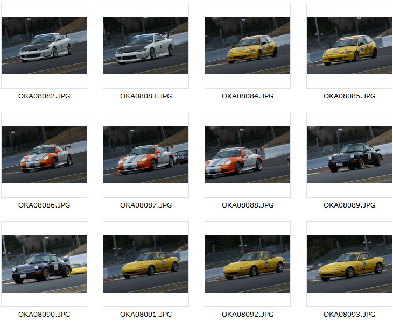Click the file name OKA08089.JPG

click(349, 205)
